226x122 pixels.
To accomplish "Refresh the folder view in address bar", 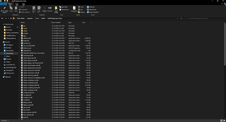I will (181, 18).
